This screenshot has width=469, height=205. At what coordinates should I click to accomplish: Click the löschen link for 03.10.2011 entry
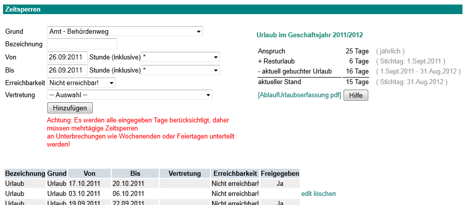[x=325, y=193]
